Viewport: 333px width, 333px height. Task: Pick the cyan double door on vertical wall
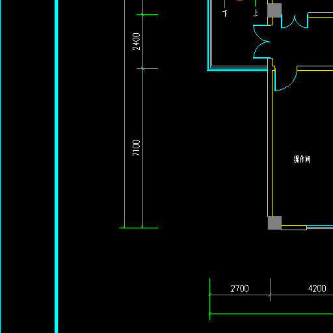[262, 42]
